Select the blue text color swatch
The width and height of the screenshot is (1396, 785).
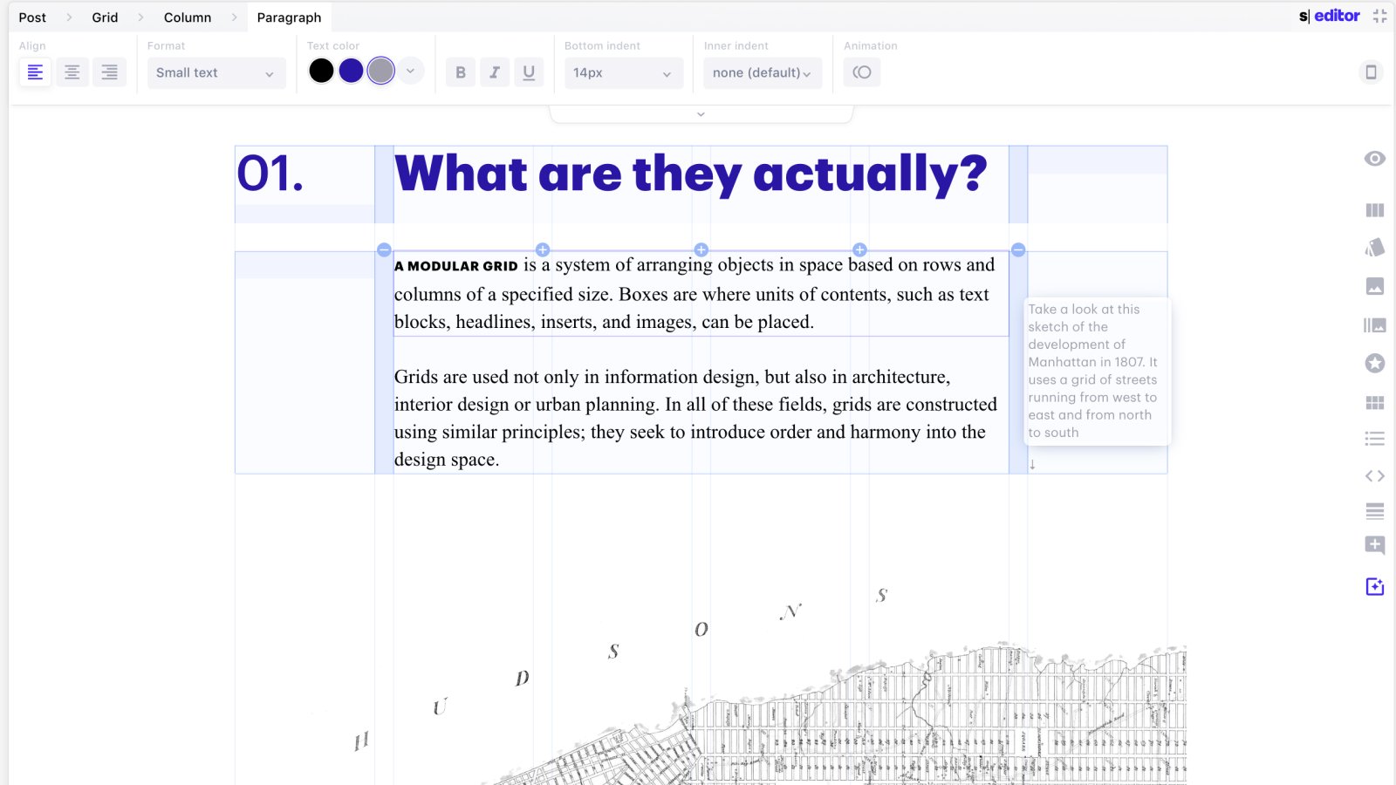351,71
